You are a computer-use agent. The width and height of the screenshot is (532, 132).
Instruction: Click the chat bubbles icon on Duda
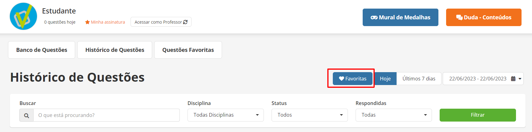coord(459,17)
